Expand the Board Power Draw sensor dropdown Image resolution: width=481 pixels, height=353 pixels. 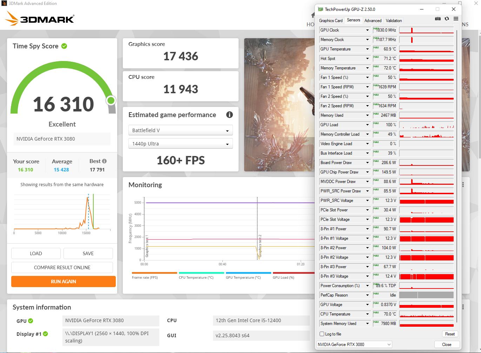click(x=367, y=163)
